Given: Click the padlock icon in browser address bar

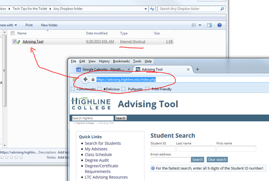Looking at the screenshot, I should click(x=93, y=79).
